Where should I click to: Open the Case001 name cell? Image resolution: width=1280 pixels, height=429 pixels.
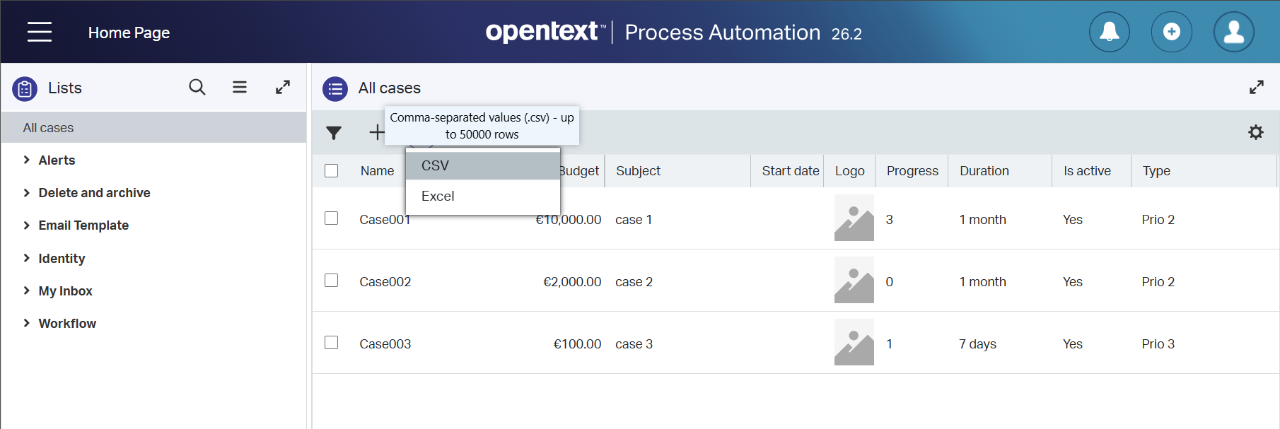tap(385, 220)
